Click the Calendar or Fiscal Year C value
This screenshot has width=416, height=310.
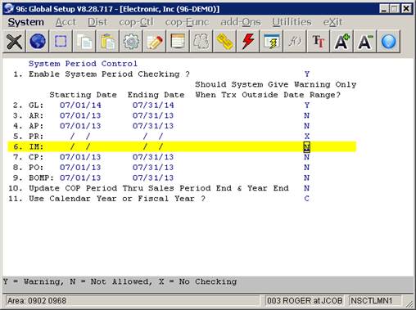(307, 199)
